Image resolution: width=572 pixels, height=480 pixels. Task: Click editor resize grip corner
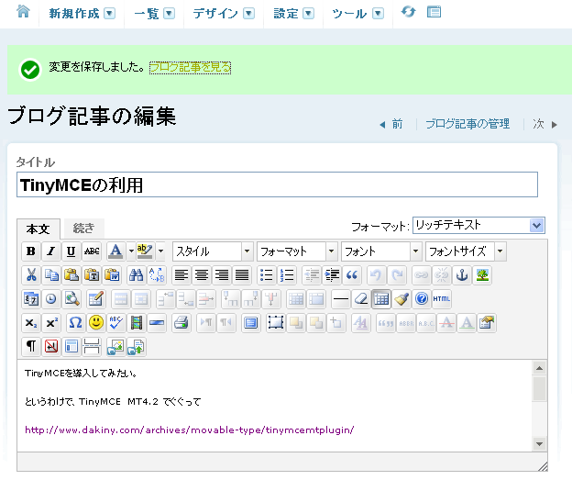[x=543, y=466]
